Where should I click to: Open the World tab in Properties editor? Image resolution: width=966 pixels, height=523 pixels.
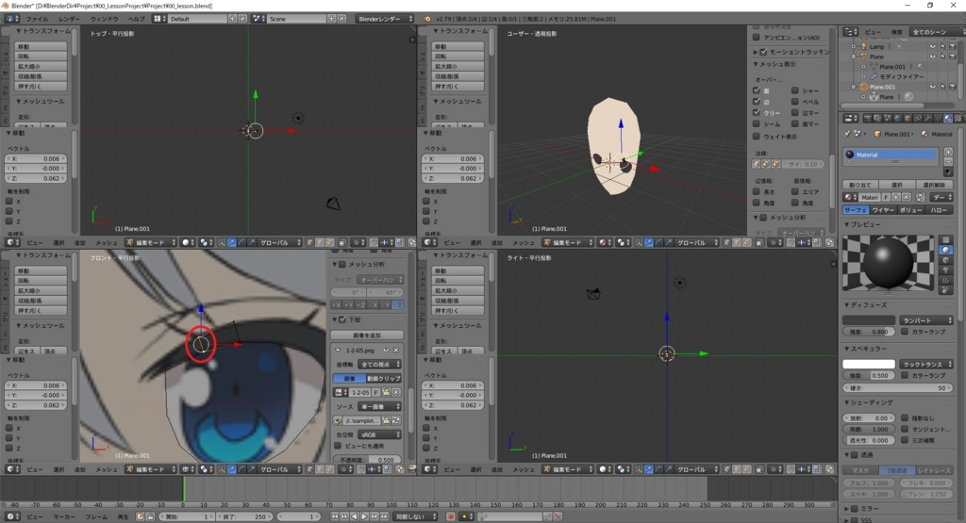click(898, 118)
